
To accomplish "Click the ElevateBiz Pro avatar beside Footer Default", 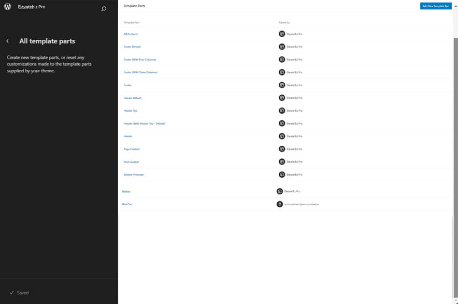I will [281, 46].
